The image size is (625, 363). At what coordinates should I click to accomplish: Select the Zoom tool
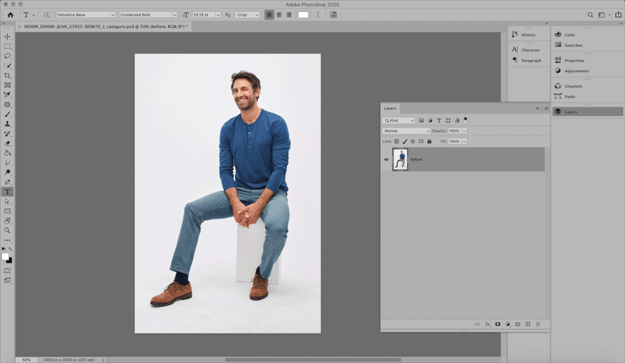click(x=8, y=230)
